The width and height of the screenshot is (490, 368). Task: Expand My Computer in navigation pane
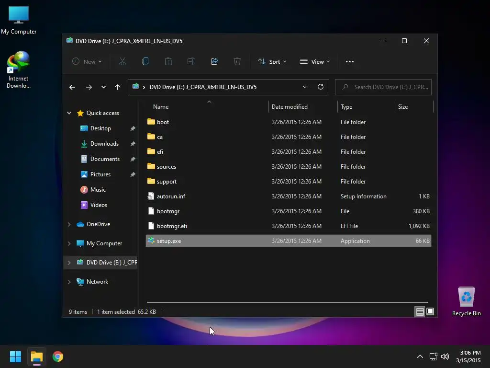(69, 243)
